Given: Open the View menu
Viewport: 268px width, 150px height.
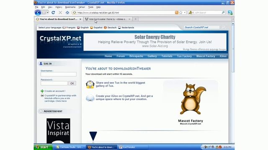Looking at the screenshot, I should coord(50,7).
